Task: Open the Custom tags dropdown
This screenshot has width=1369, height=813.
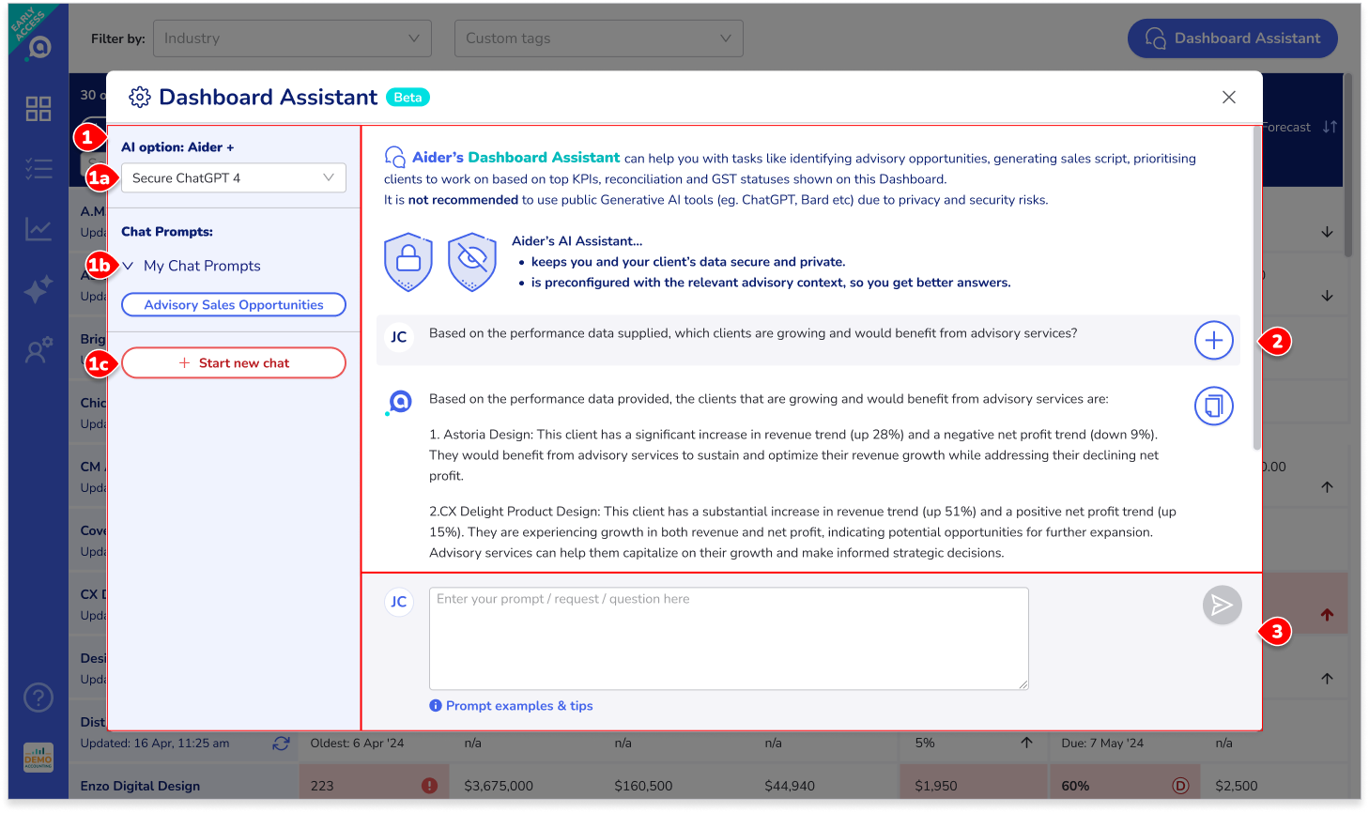Action: (x=598, y=38)
